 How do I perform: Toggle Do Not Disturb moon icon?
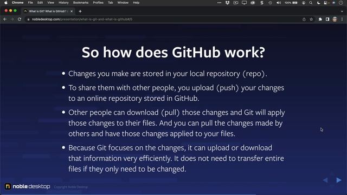318,3
